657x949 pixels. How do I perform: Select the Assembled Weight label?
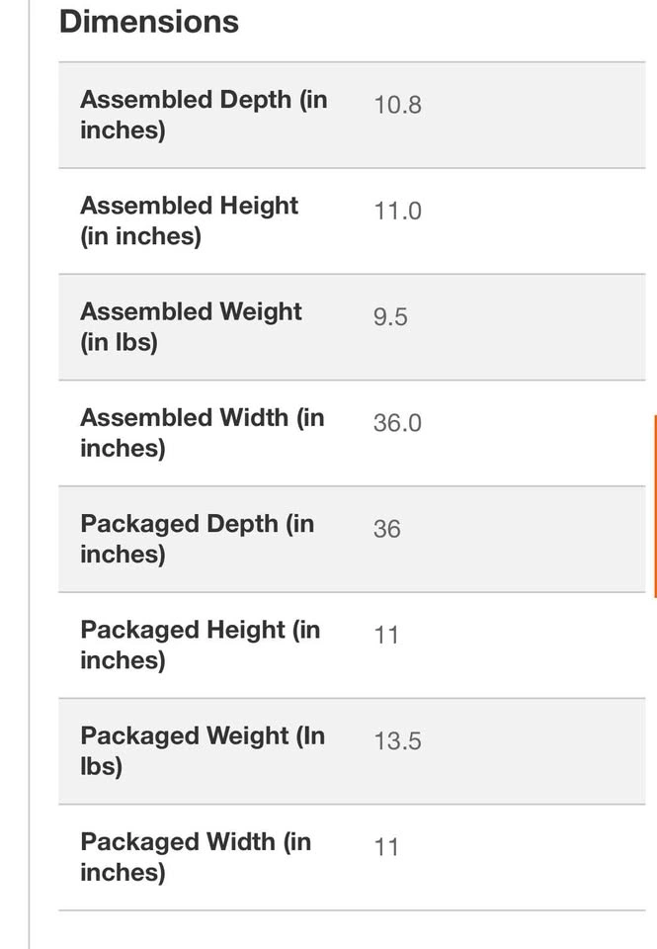coord(191,326)
